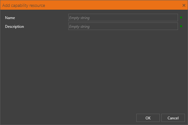Screen dimensions: 188x125
Task: Focus the Description text input
Action: coord(123,26)
